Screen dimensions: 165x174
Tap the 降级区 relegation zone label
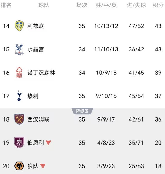click(x=82, y=111)
